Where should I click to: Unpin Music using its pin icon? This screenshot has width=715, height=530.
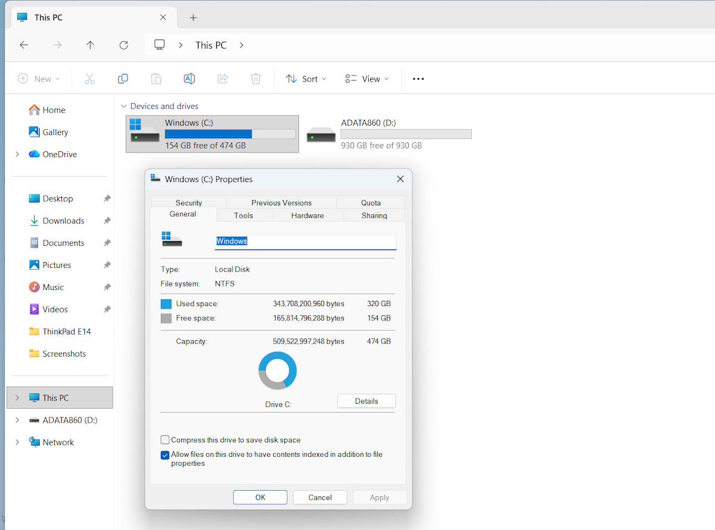tap(107, 287)
